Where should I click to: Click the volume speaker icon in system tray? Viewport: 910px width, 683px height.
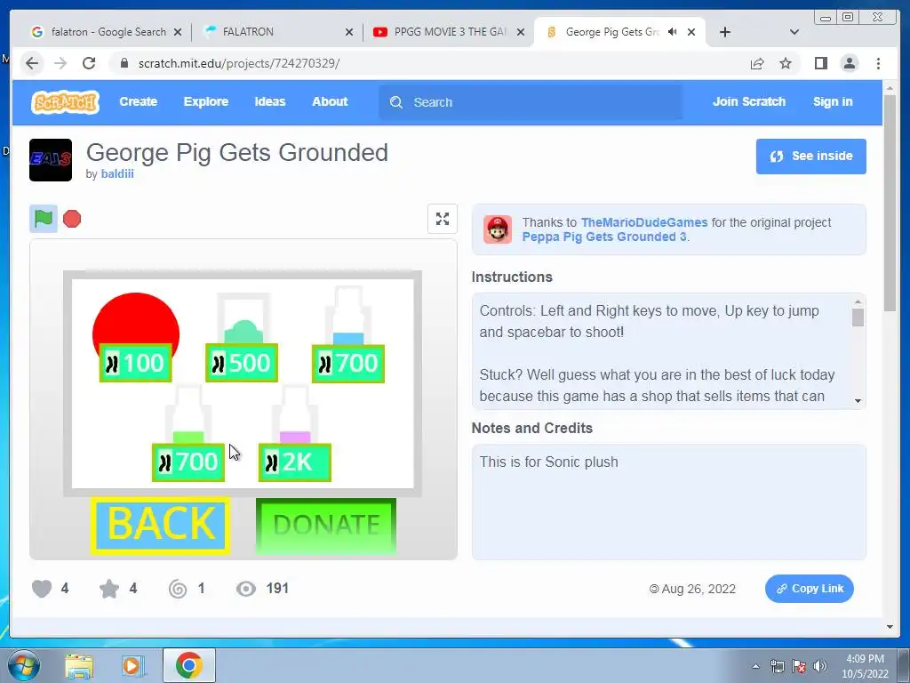coord(820,666)
